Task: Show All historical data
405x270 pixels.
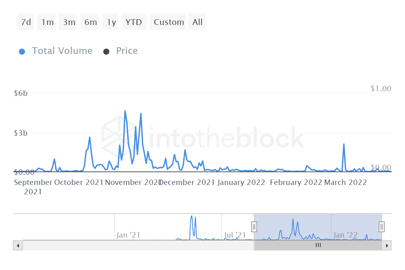Action: (197, 22)
